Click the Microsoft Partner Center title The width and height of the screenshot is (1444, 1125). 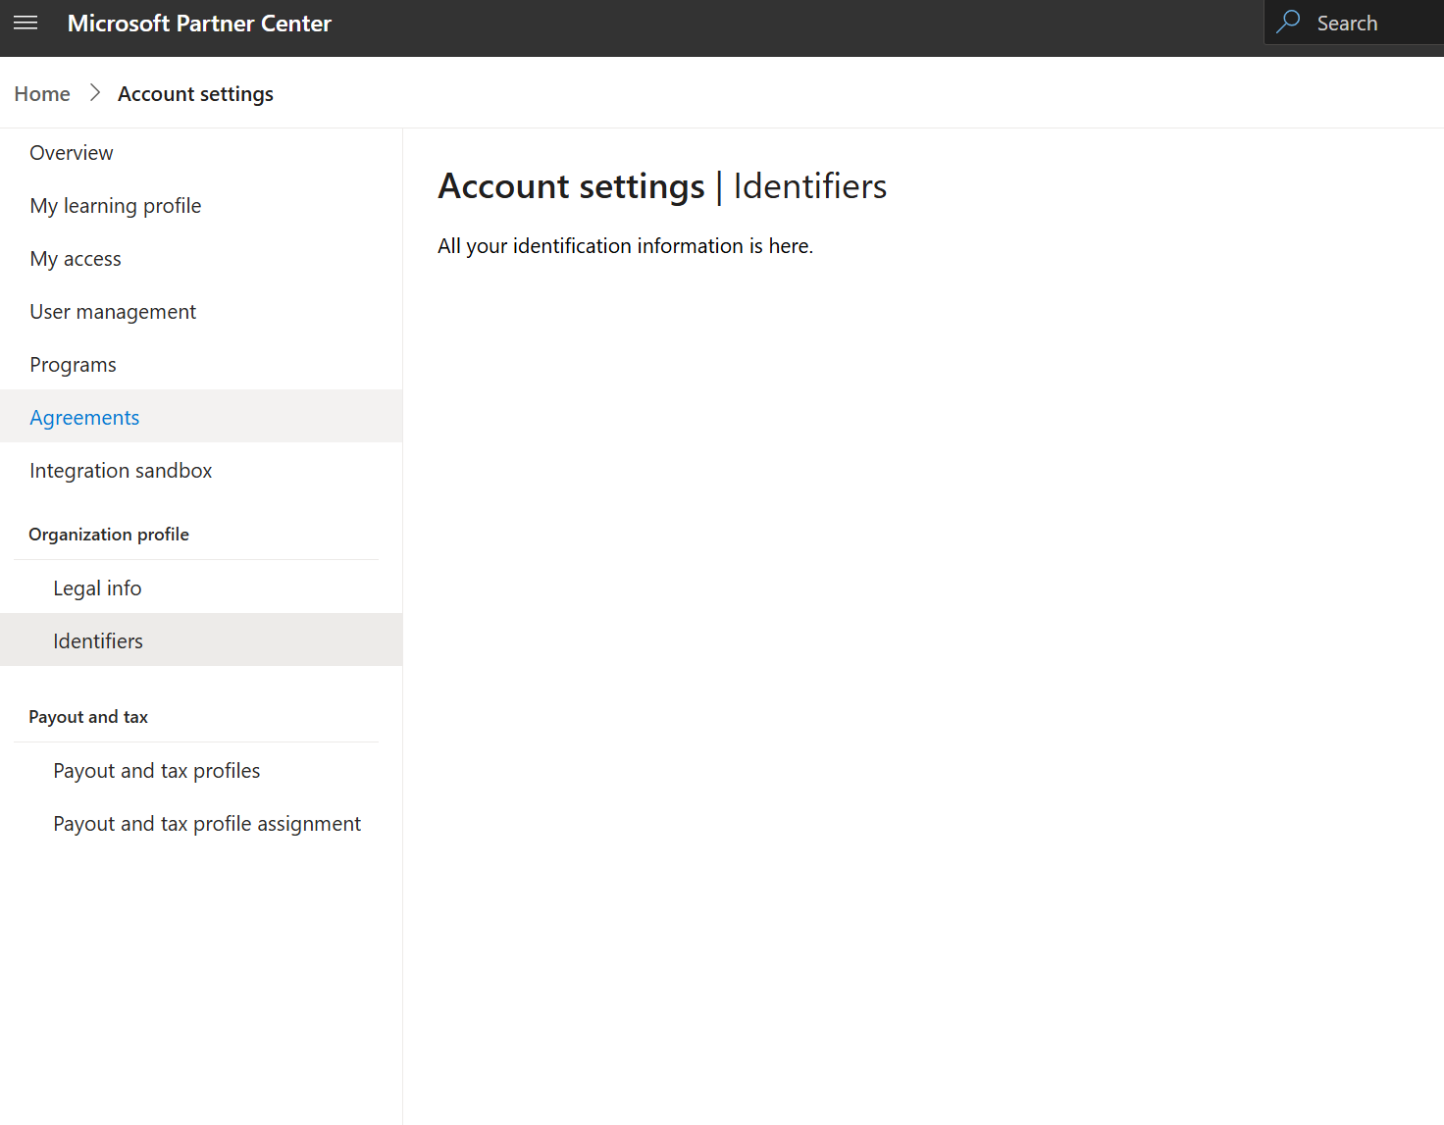point(199,24)
